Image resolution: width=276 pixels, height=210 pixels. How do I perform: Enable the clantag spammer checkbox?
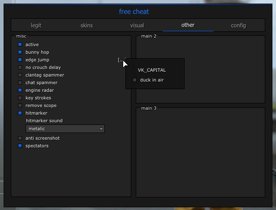20,75
